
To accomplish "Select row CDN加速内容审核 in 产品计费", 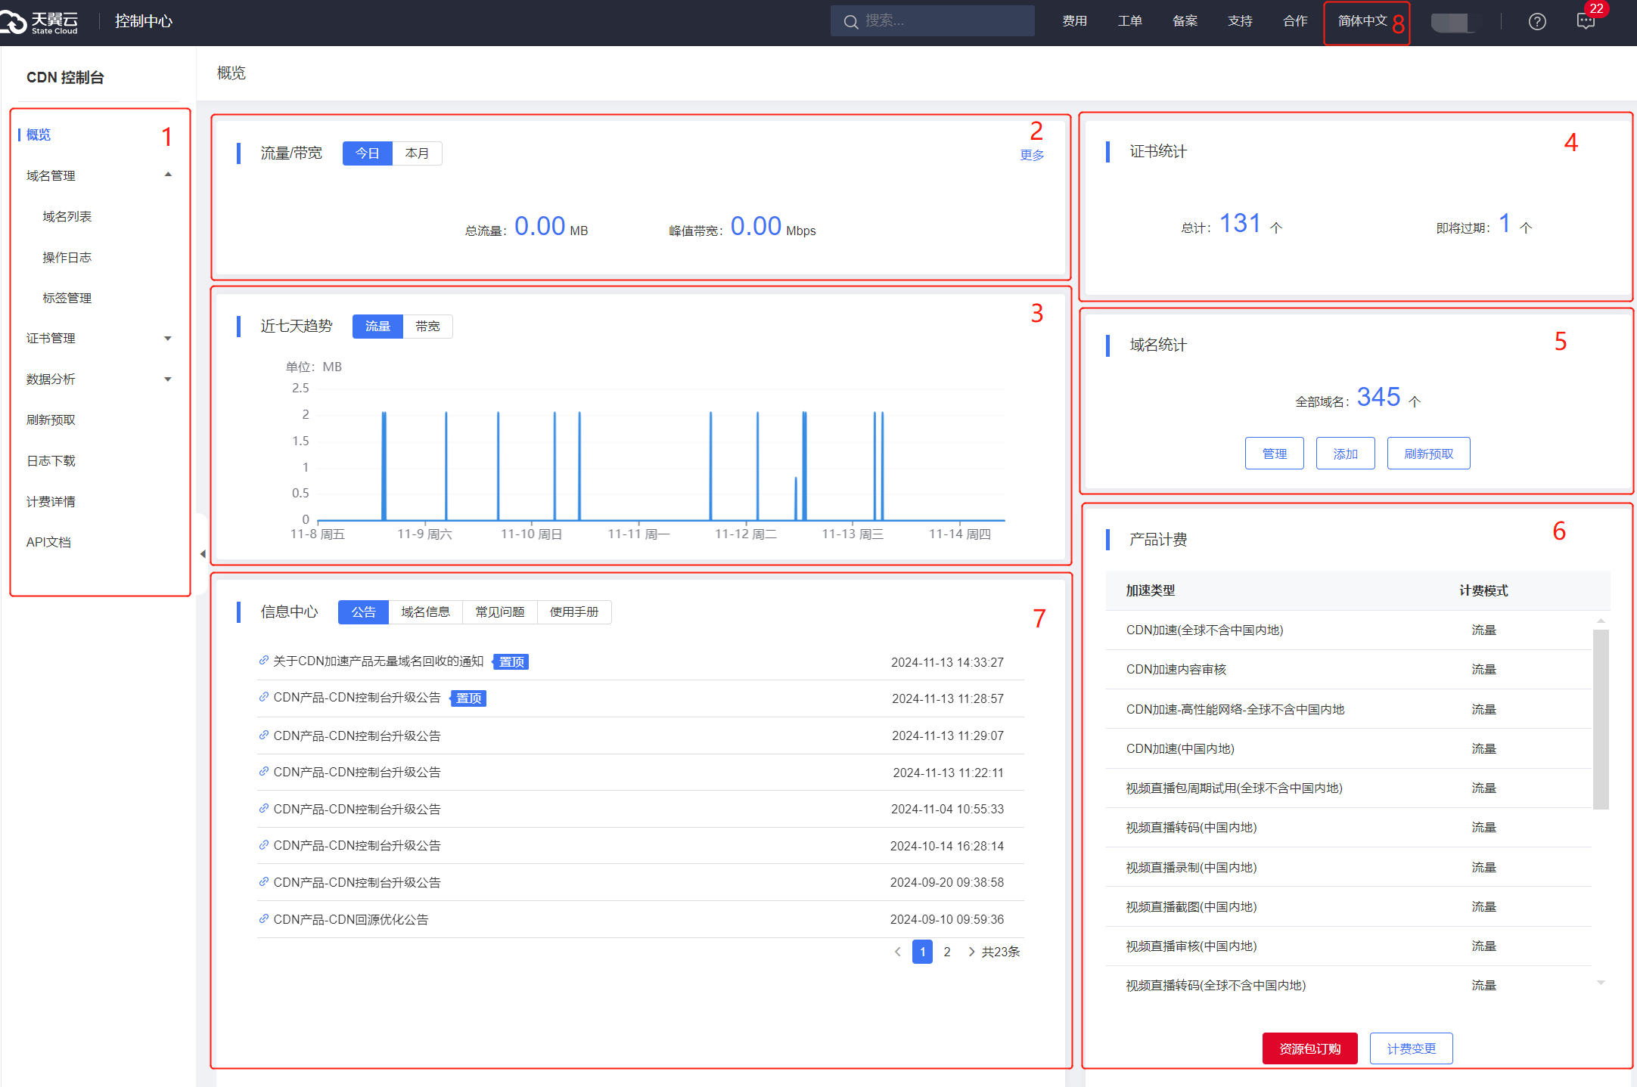I will pos(1348,670).
